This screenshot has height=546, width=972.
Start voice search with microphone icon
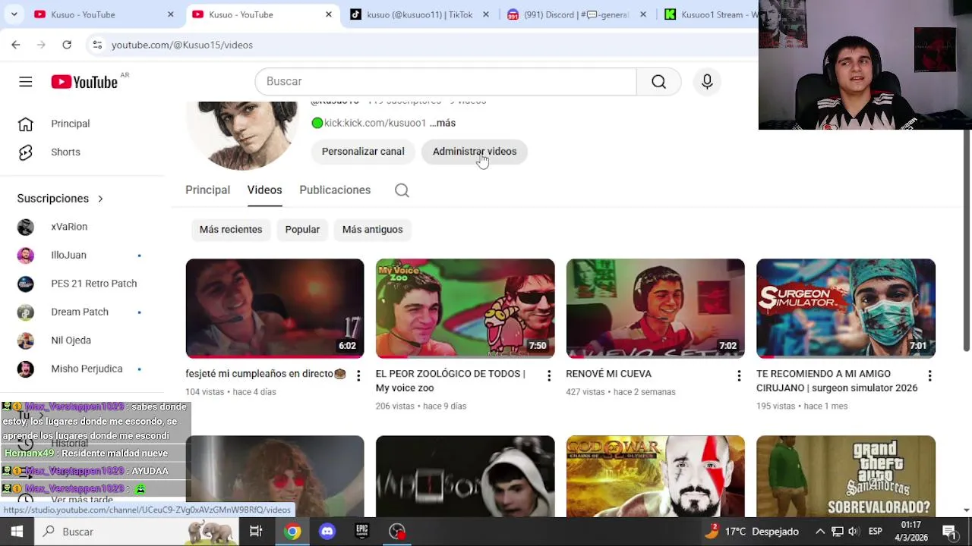[x=707, y=82]
